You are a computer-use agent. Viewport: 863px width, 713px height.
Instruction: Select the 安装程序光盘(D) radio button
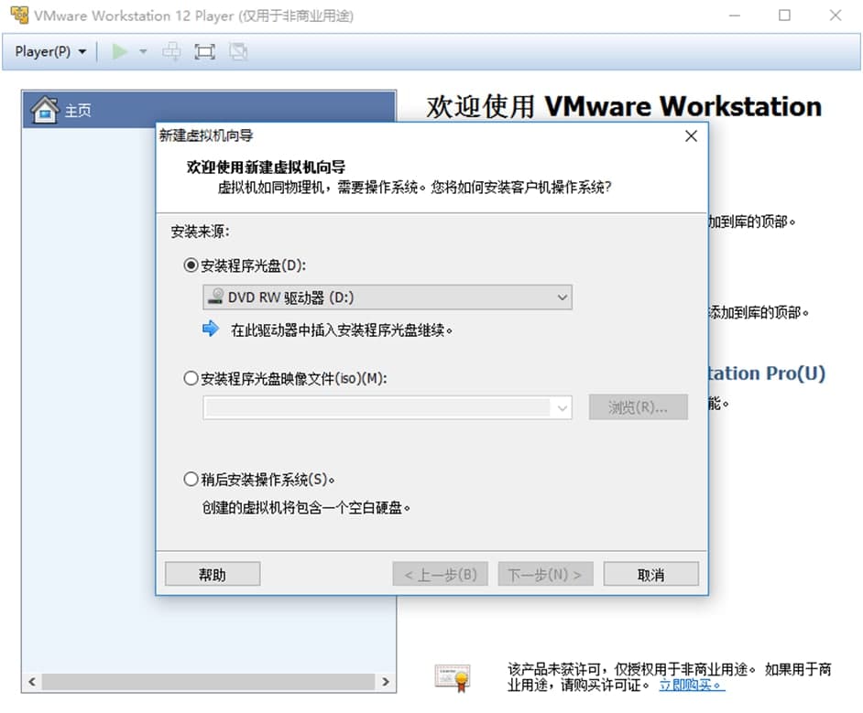point(191,265)
